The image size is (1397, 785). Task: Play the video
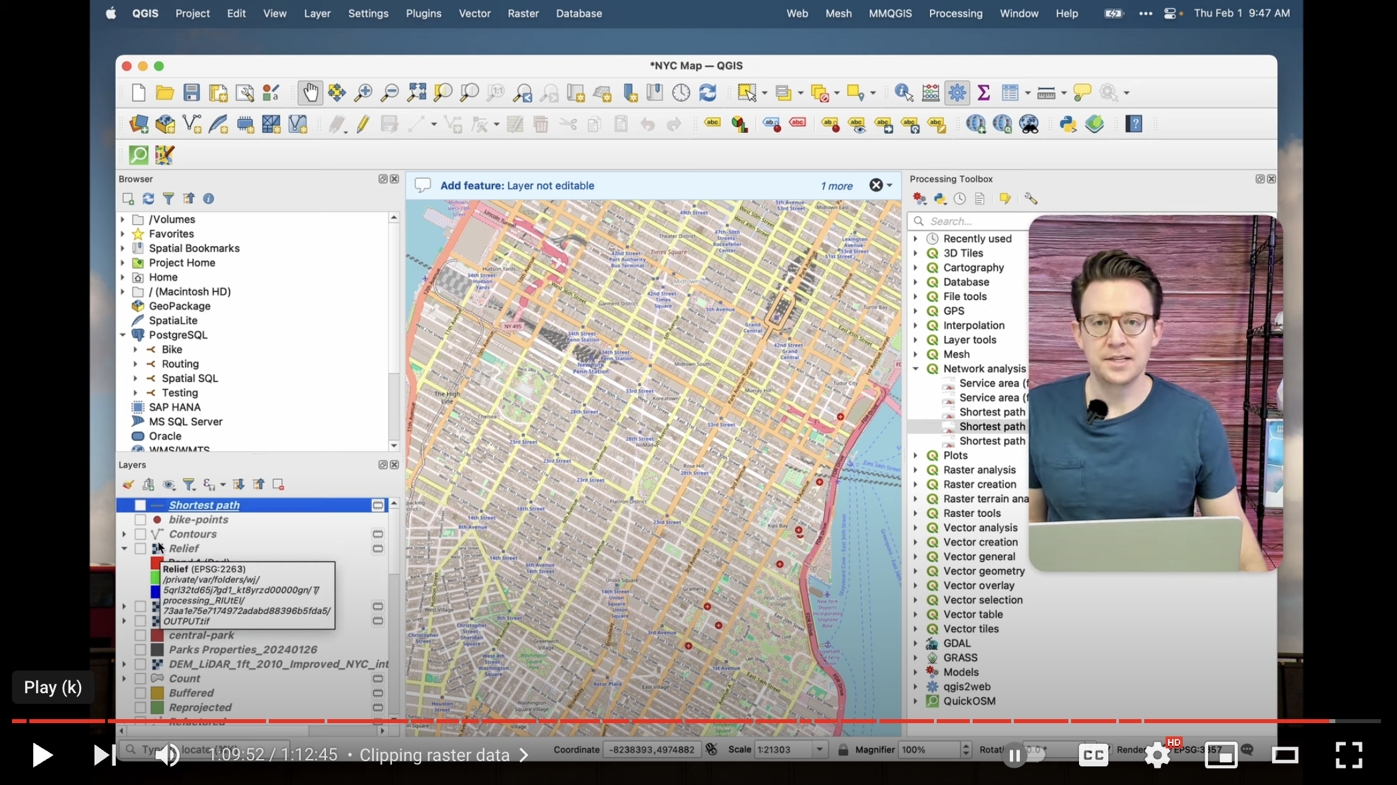pos(42,755)
